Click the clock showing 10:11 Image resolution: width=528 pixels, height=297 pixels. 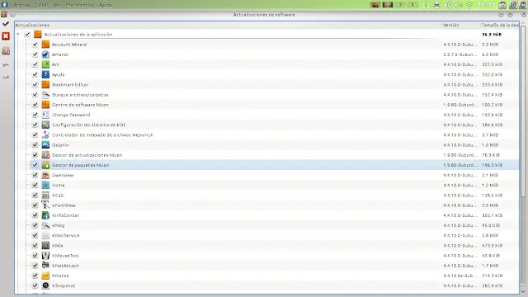tap(486, 5)
